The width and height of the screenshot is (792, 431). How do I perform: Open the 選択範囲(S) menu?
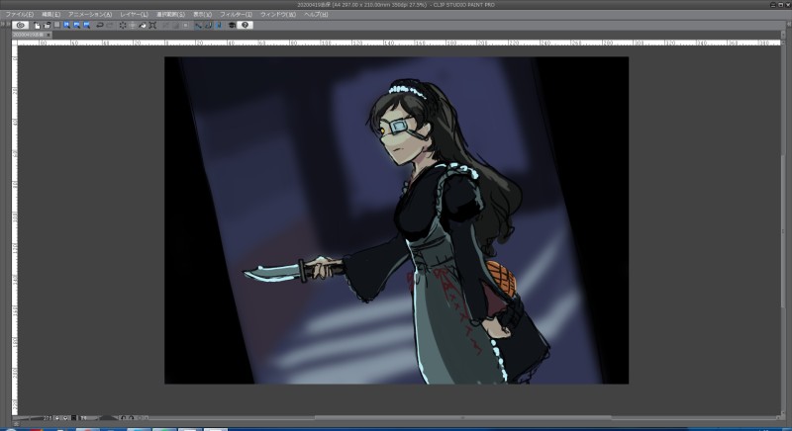pyautogui.click(x=170, y=15)
